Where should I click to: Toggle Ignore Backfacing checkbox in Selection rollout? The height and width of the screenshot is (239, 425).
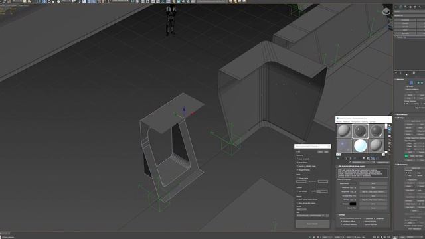tap(406, 89)
